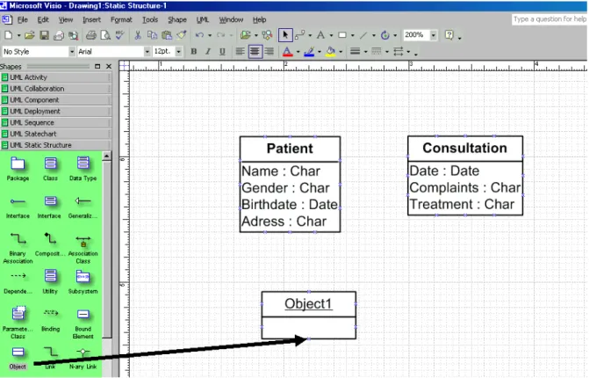Select the Rectangle tool
This screenshot has height=378, width=589.
coord(341,35)
